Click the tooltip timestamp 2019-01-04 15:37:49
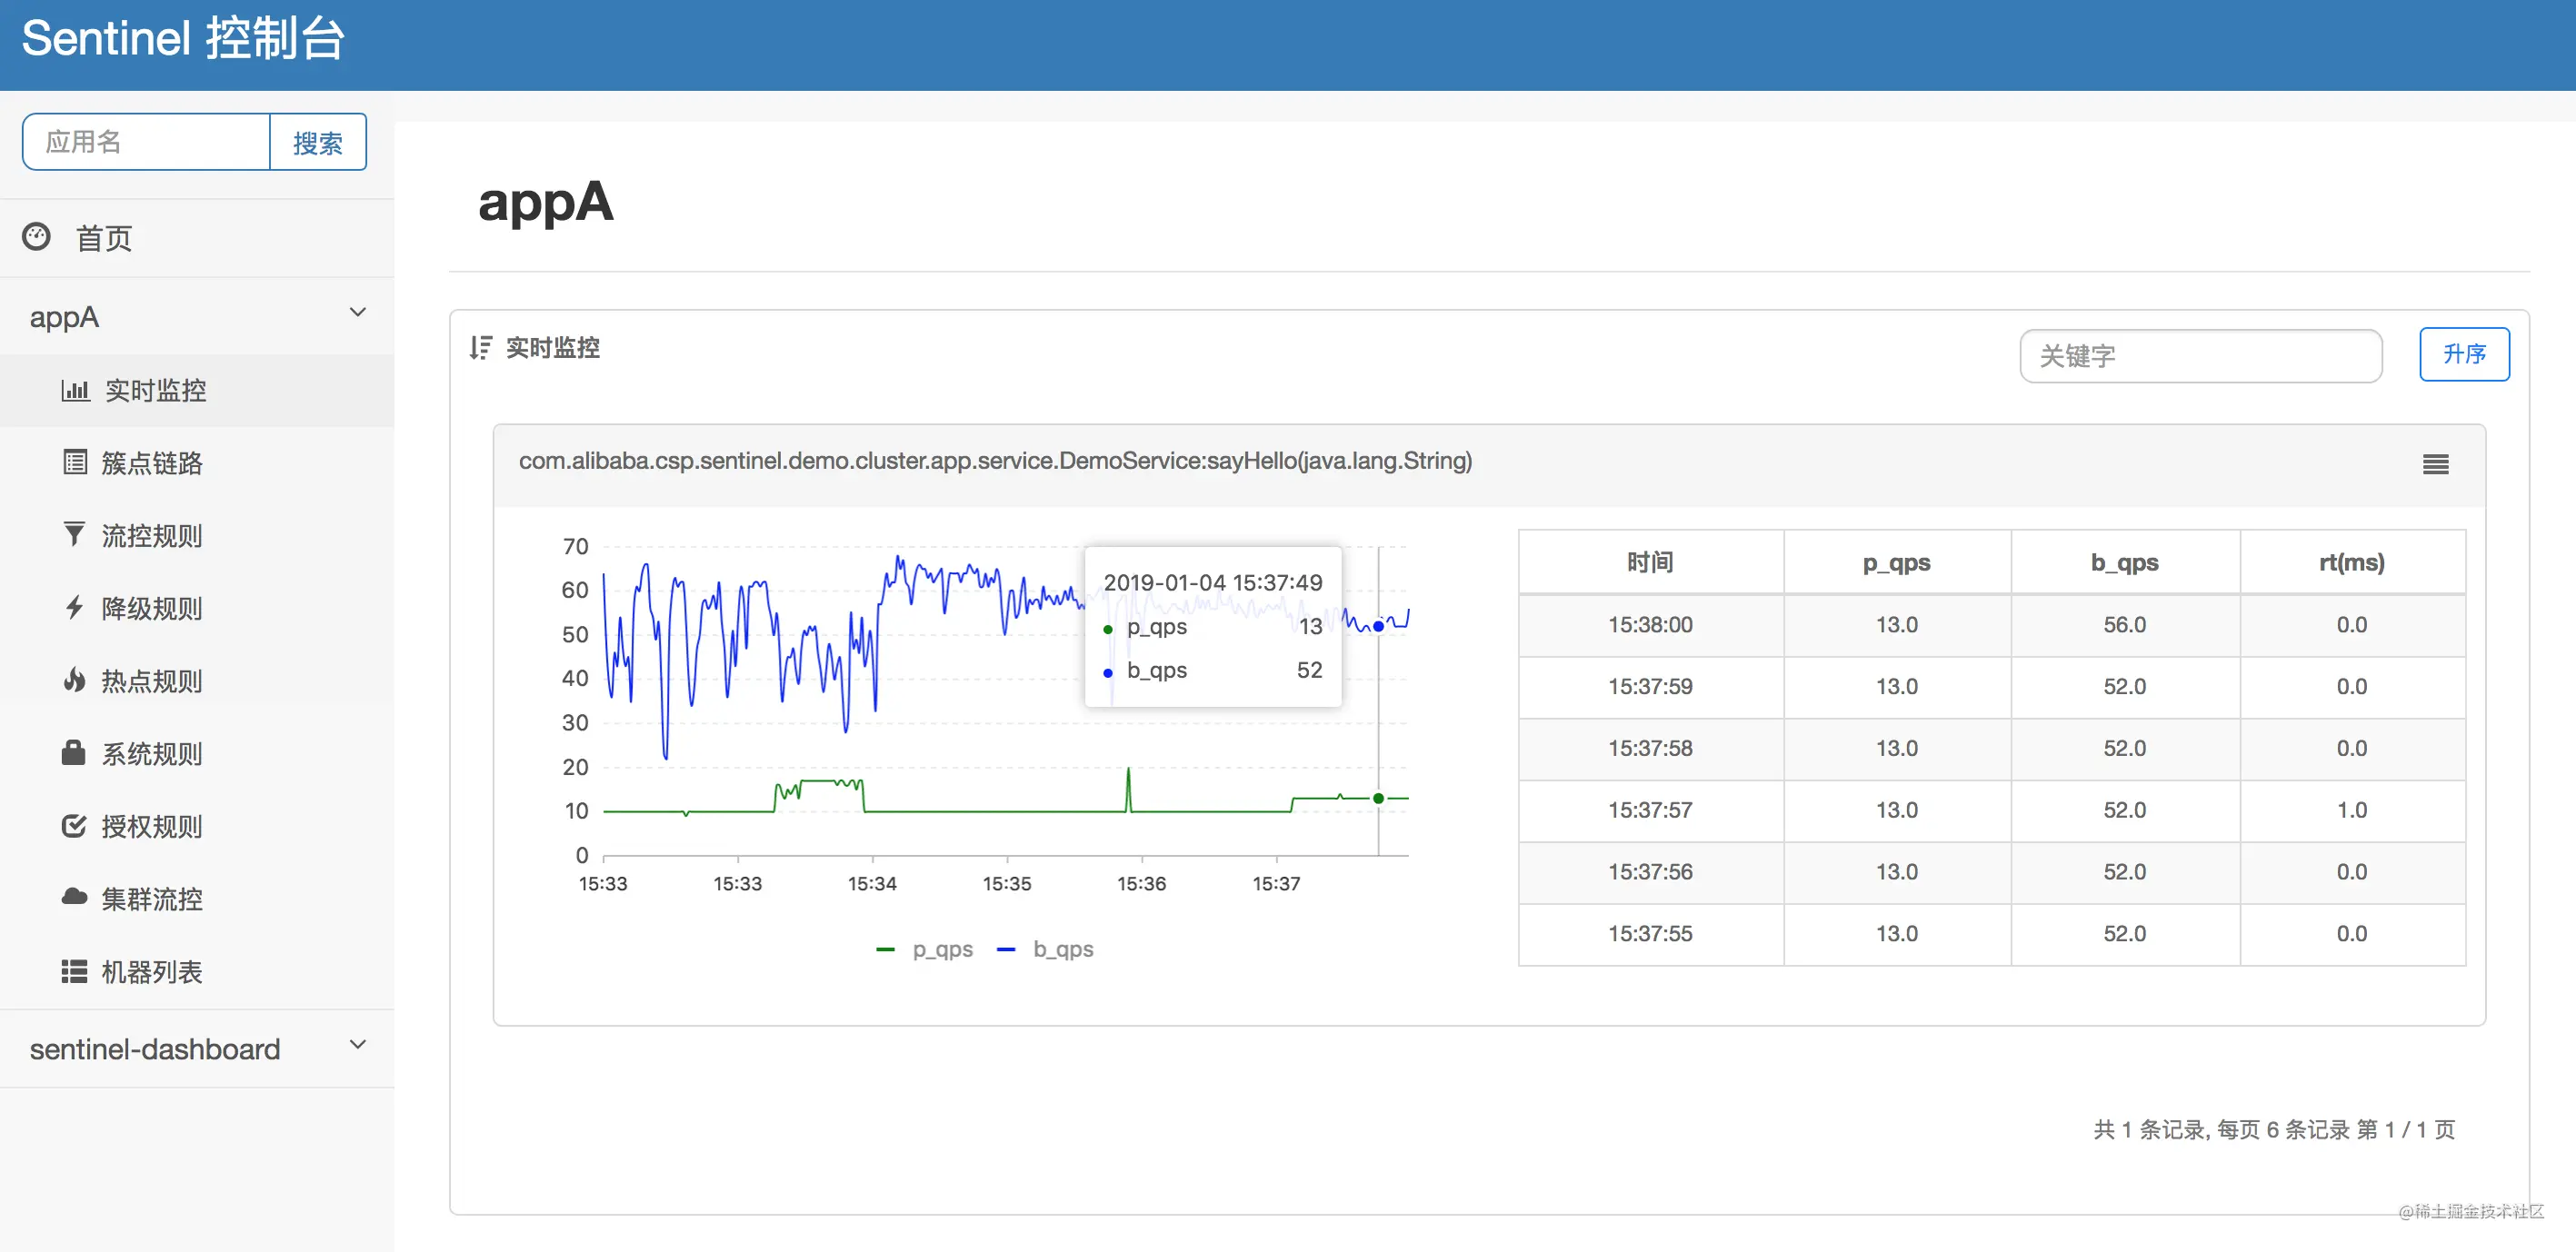2576x1252 pixels. point(1212,582)
